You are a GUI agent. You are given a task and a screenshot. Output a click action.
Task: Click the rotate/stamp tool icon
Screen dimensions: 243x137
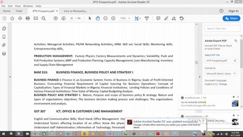point(182,18)
